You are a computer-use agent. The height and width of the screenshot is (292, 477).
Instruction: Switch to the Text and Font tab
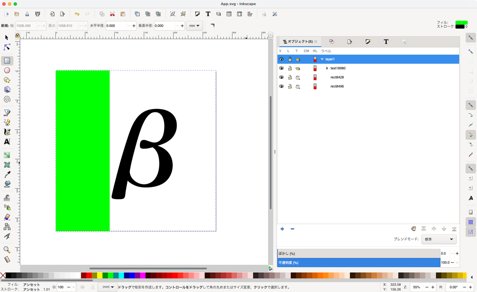(385, 42)
